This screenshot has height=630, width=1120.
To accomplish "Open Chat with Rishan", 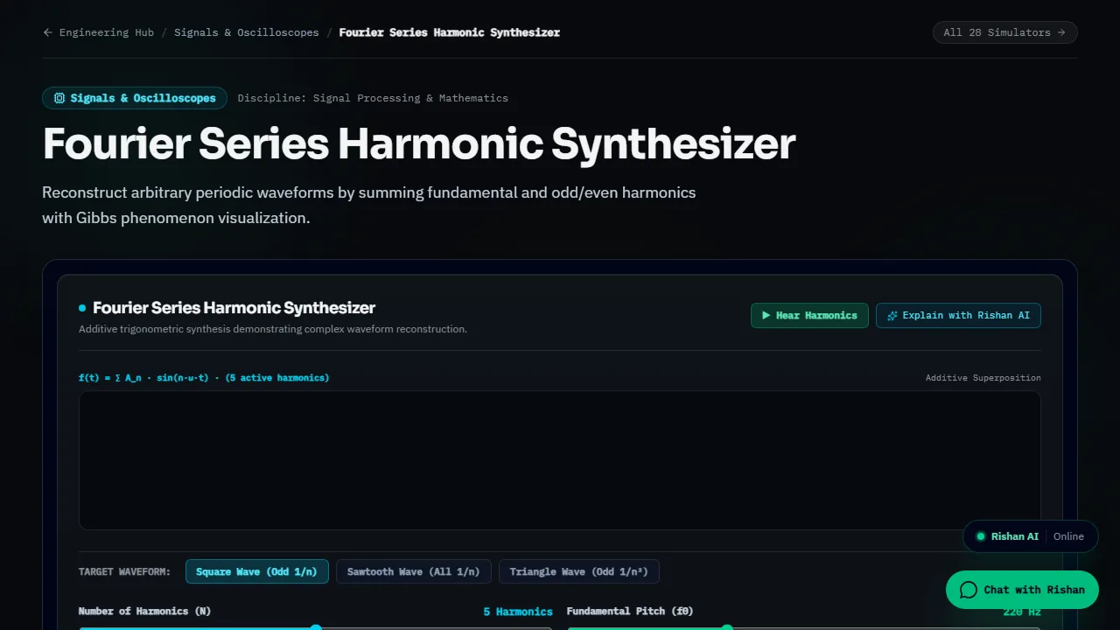I will (1022, 590).
